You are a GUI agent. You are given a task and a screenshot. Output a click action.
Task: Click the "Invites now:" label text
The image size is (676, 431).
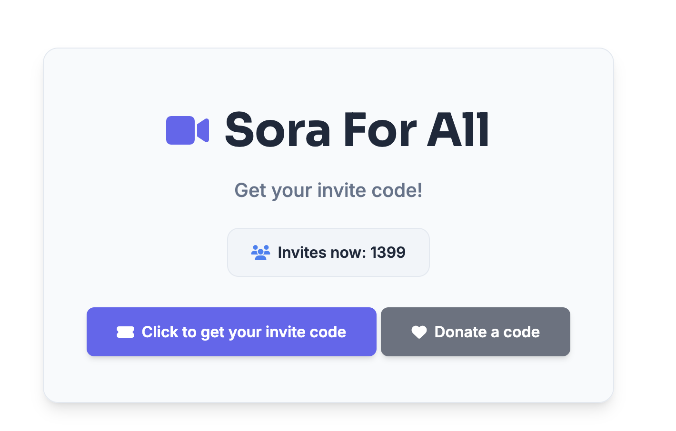[x=322, y=252]
